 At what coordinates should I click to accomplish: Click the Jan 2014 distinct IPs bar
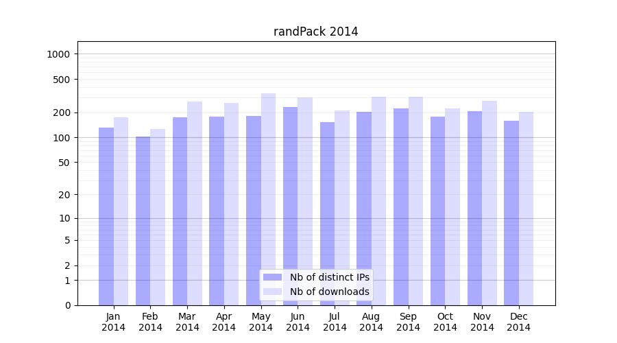coord(106,216)
